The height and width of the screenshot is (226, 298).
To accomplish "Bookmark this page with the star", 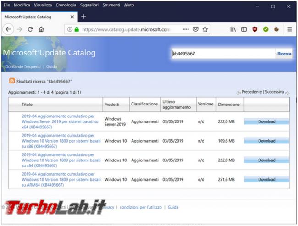I will (205, 29).
